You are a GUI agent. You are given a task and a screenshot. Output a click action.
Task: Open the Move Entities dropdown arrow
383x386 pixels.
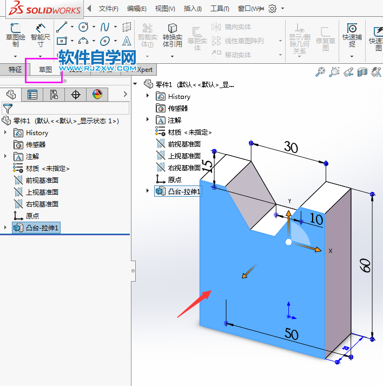[280, 55]
